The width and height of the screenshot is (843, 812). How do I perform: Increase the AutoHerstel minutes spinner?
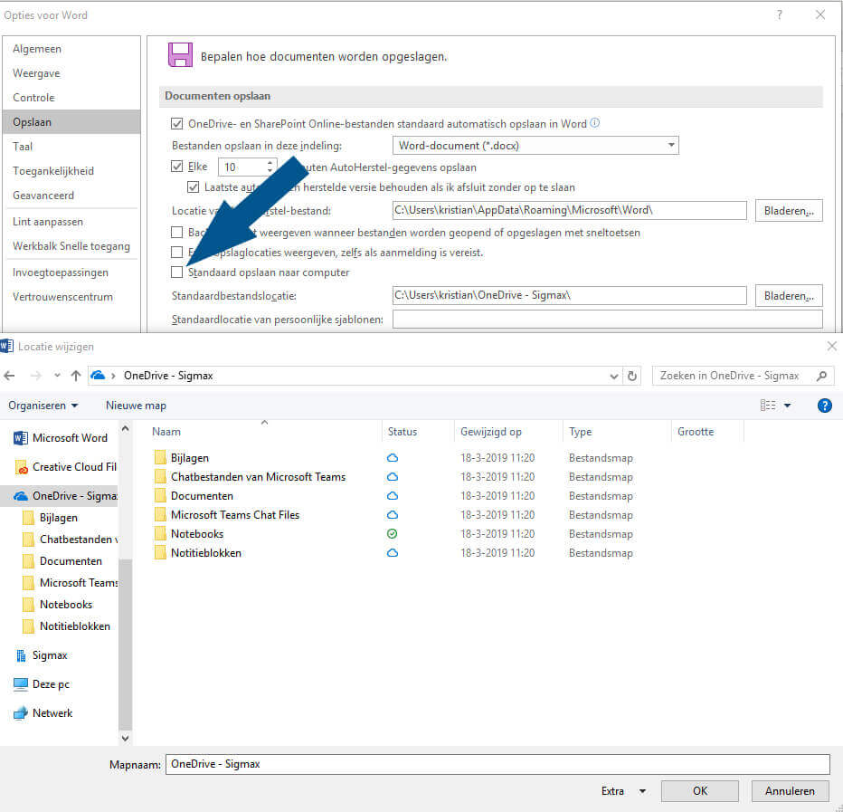(x=270, y=163)
